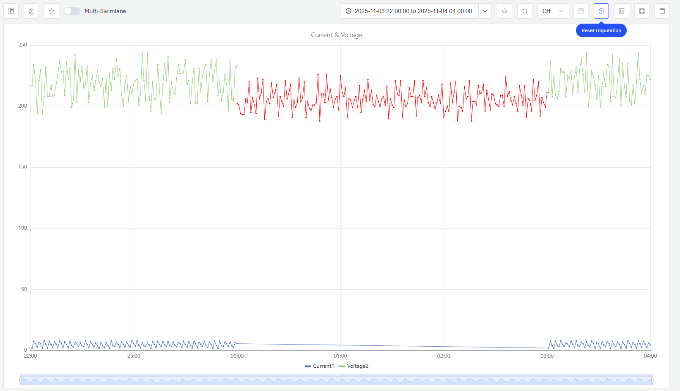680x391 pixels.
Task: Click the zoom out magnifier icon
Action: click(505, 11)
